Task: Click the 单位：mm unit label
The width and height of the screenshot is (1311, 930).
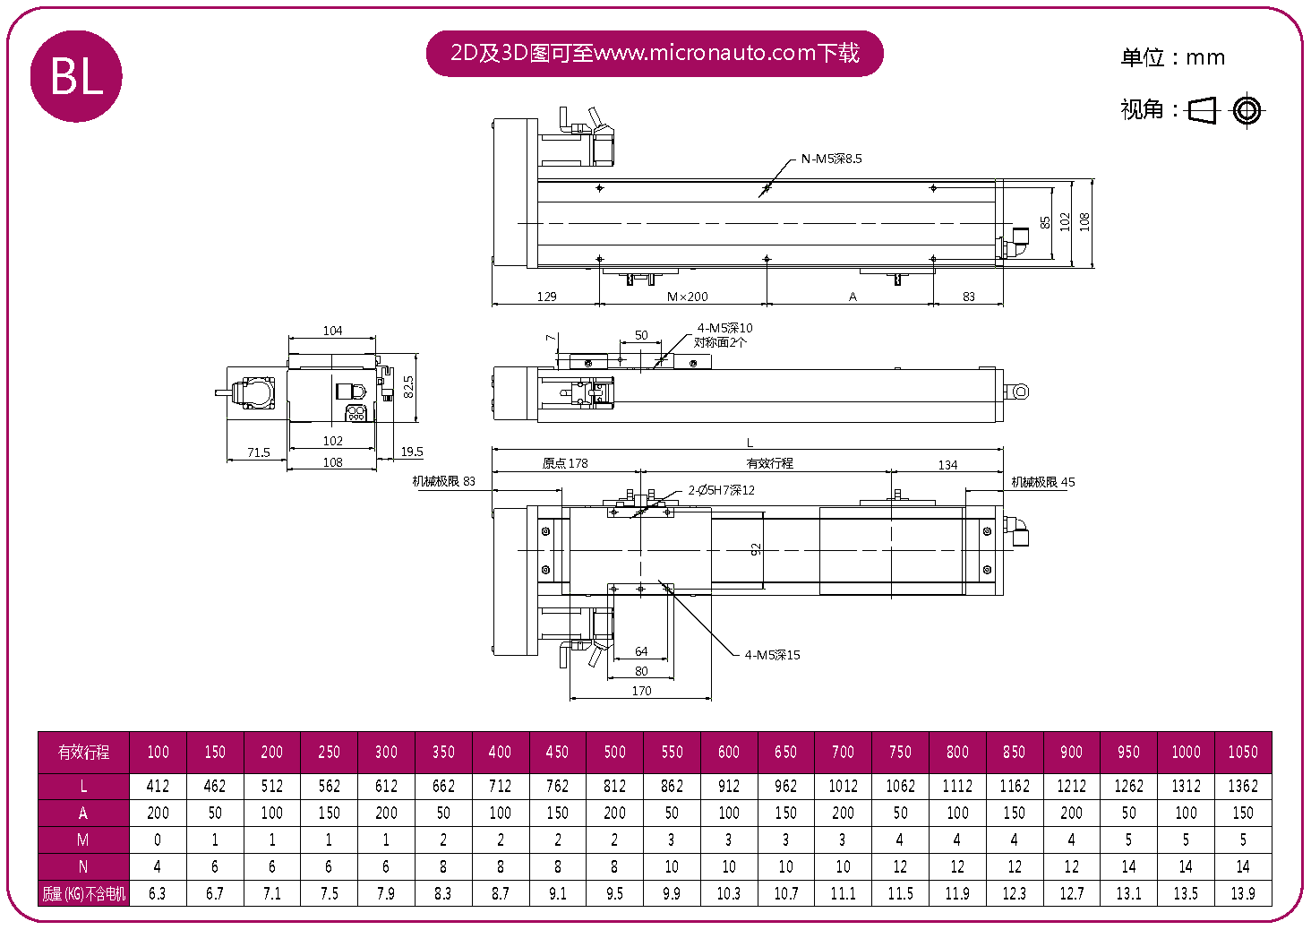Action: pos(1172,58)
